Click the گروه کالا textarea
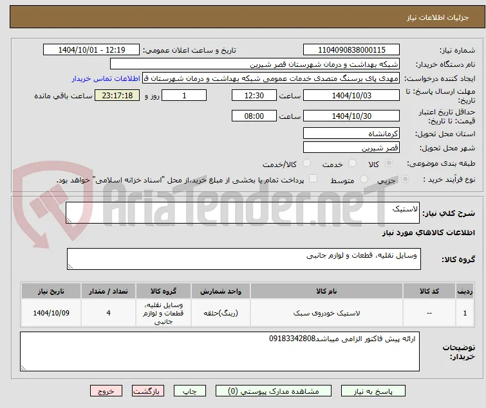 point(244,259)
